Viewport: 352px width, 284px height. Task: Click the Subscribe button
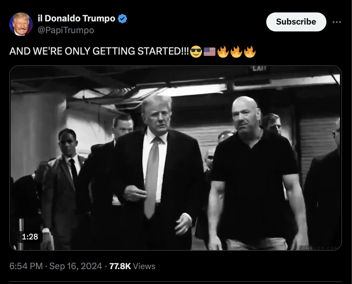pos(296,22)
